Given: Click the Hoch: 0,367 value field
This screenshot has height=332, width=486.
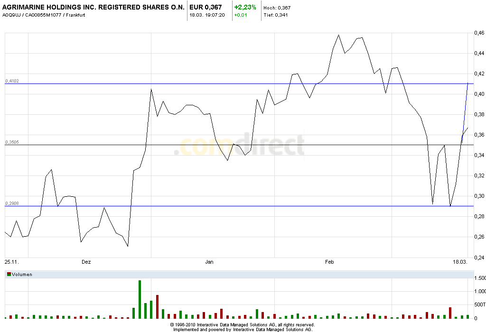Looking at the screenshot, I should (x=277, y=7).
